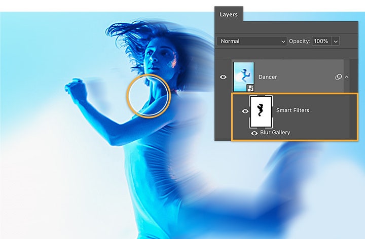Screen dimensions: 365x239
Task: Toggle Smart Filters visibility eye
Action: pos(245,111)
